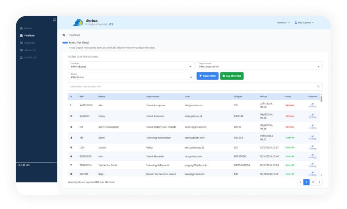Select the email abc@mail.com
Viewport: 347px width, 209px height.
tap(193, 106)
